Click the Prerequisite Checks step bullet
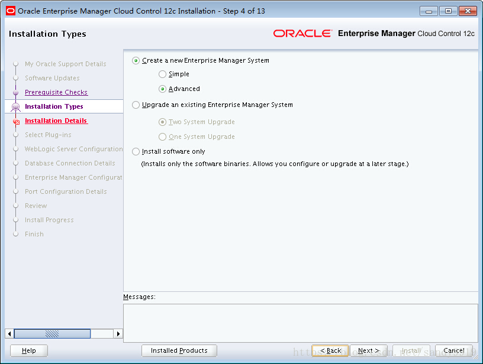 [16, 92]
